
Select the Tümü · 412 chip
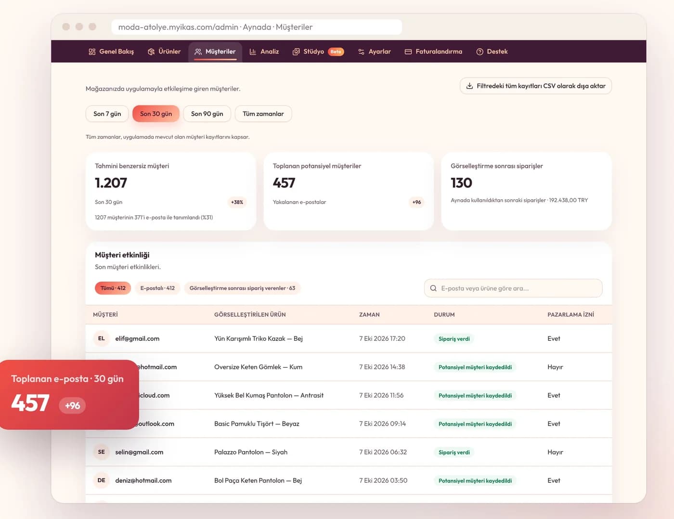coord(113,288)
